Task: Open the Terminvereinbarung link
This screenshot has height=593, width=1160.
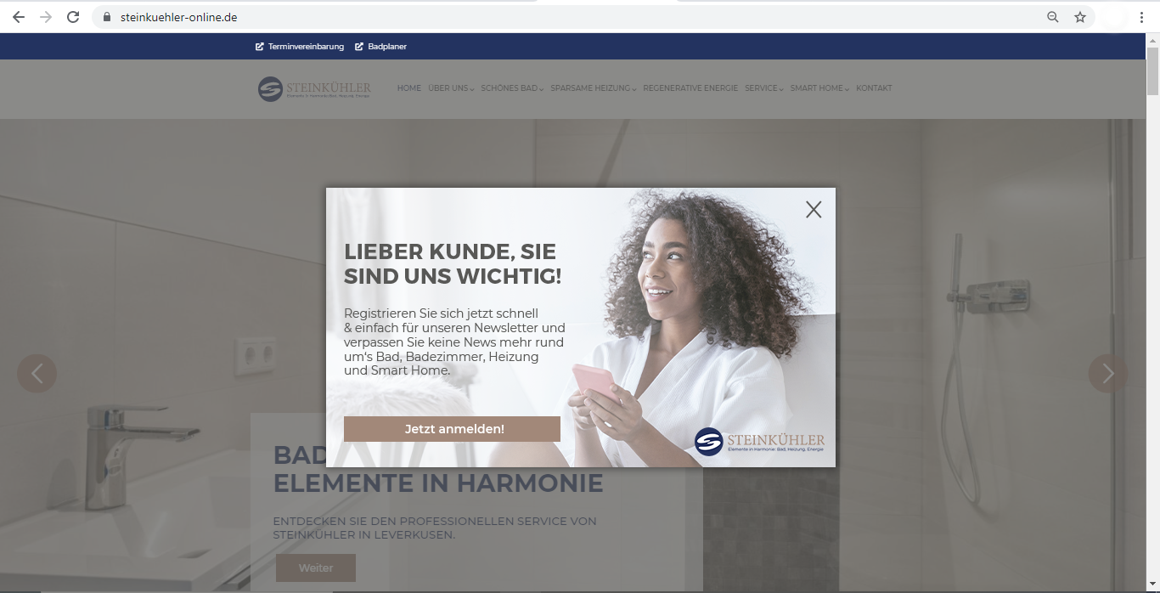Action: click(x=306, y=47)
